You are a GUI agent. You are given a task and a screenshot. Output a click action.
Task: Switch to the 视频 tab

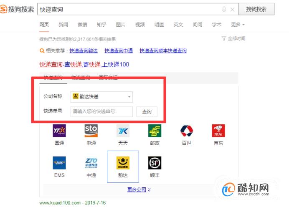pyautogui.click(x=140, y=25)
